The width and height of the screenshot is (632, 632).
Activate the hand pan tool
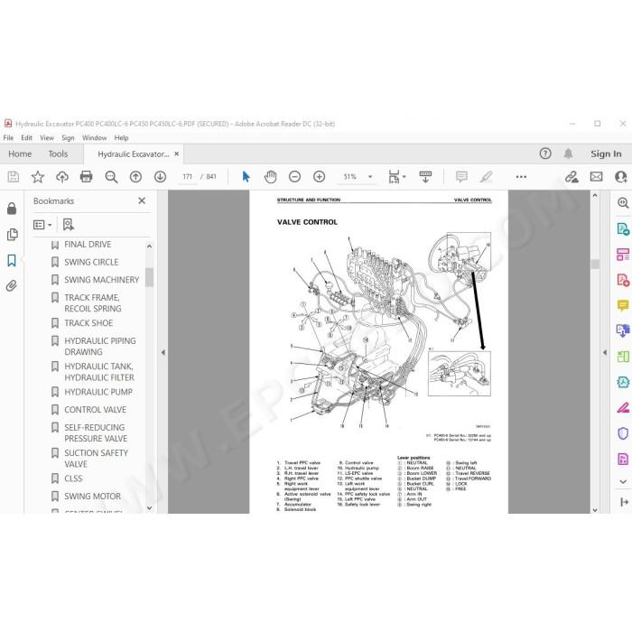pos(270,177)
